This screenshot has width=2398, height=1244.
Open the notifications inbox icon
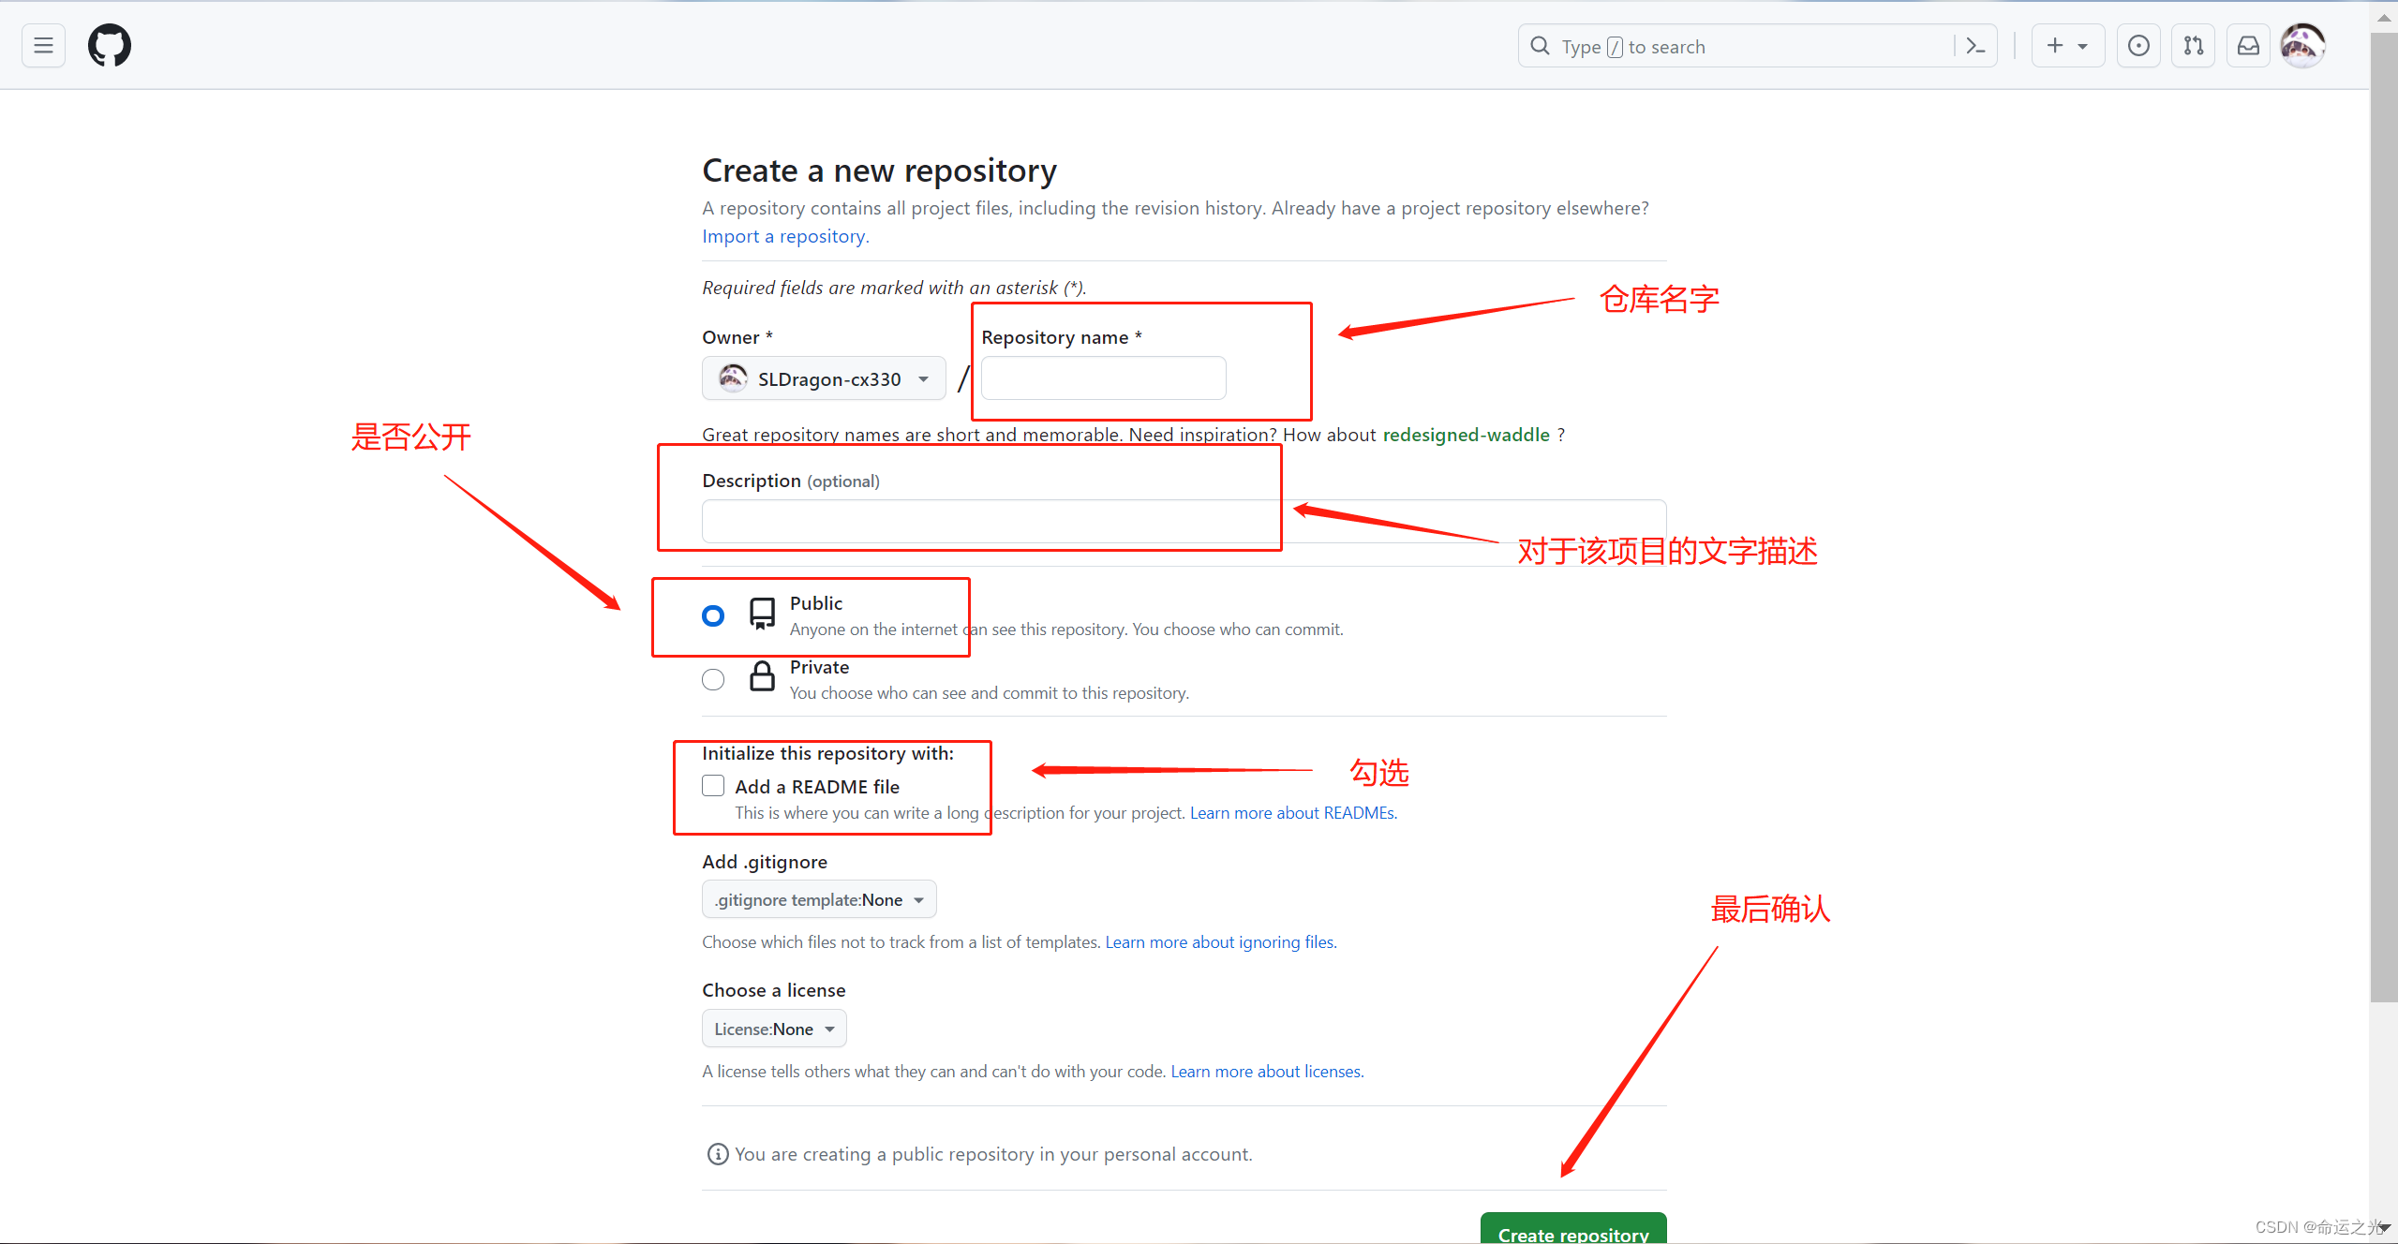pyautogui.click(x=2248, y=46)
